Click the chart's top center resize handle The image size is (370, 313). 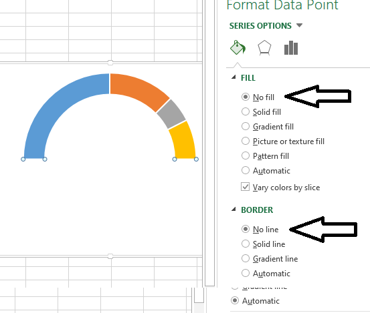click(x=110, y=63)
